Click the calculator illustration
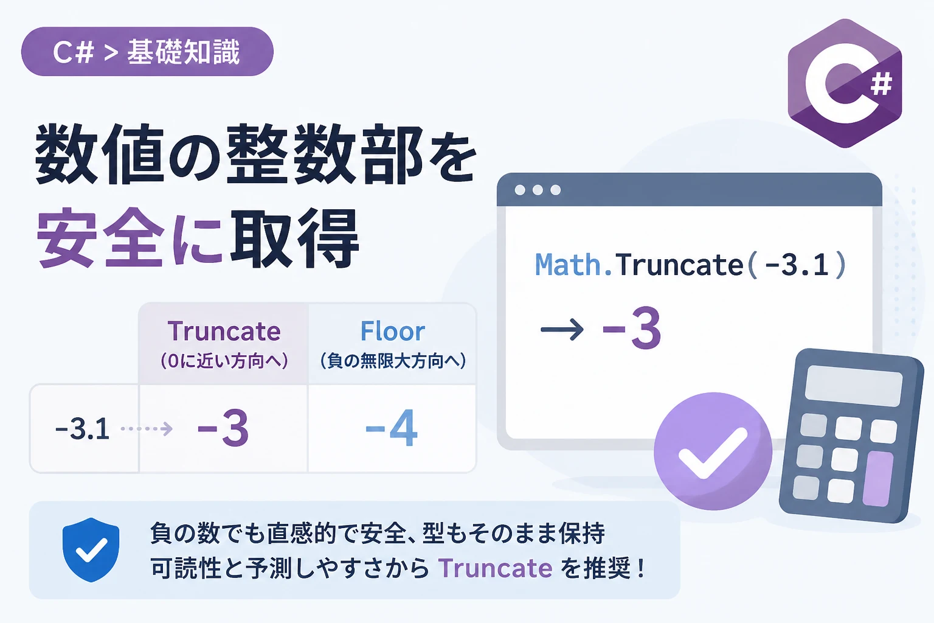This screenshot has width=934, height=623. click(x=851, y=436)
